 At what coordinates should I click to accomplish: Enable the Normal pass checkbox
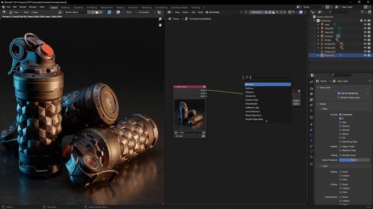tap(340, 130)
